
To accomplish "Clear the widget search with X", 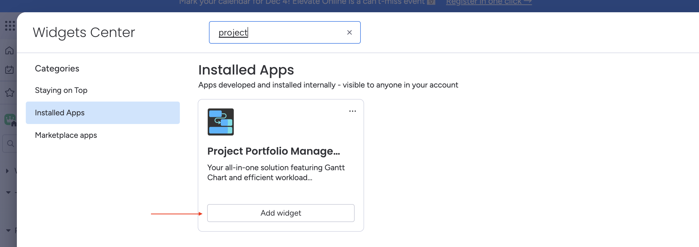I will tap(349, 33).
